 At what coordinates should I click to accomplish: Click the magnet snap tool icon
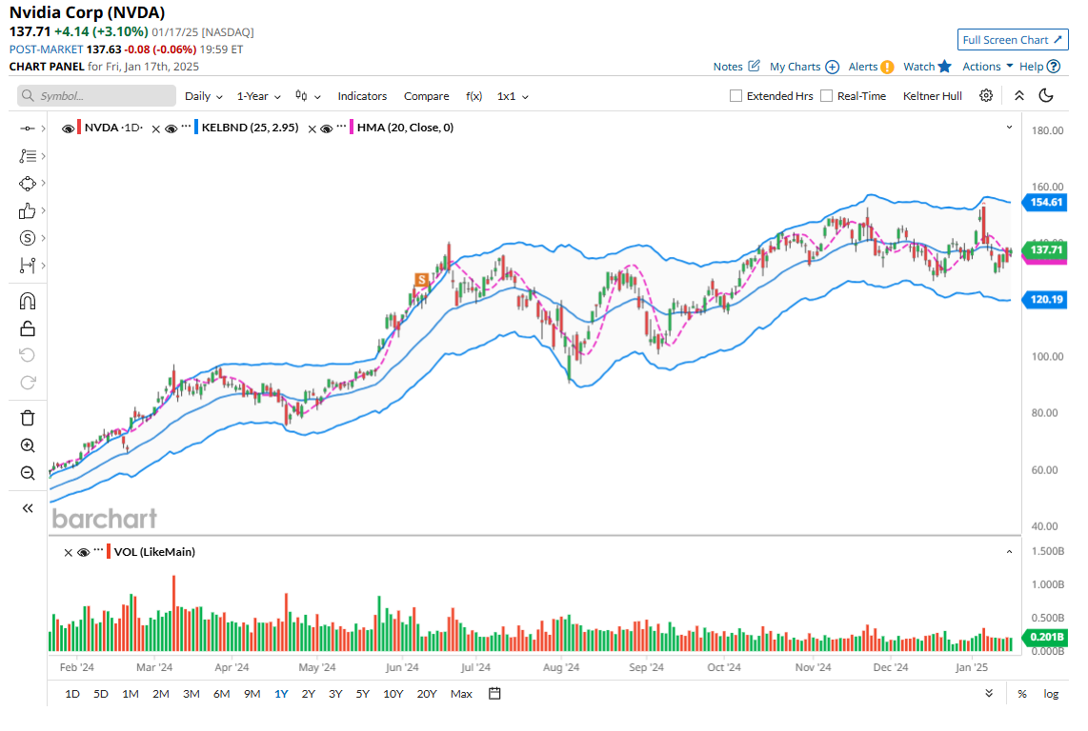point(28,302)
